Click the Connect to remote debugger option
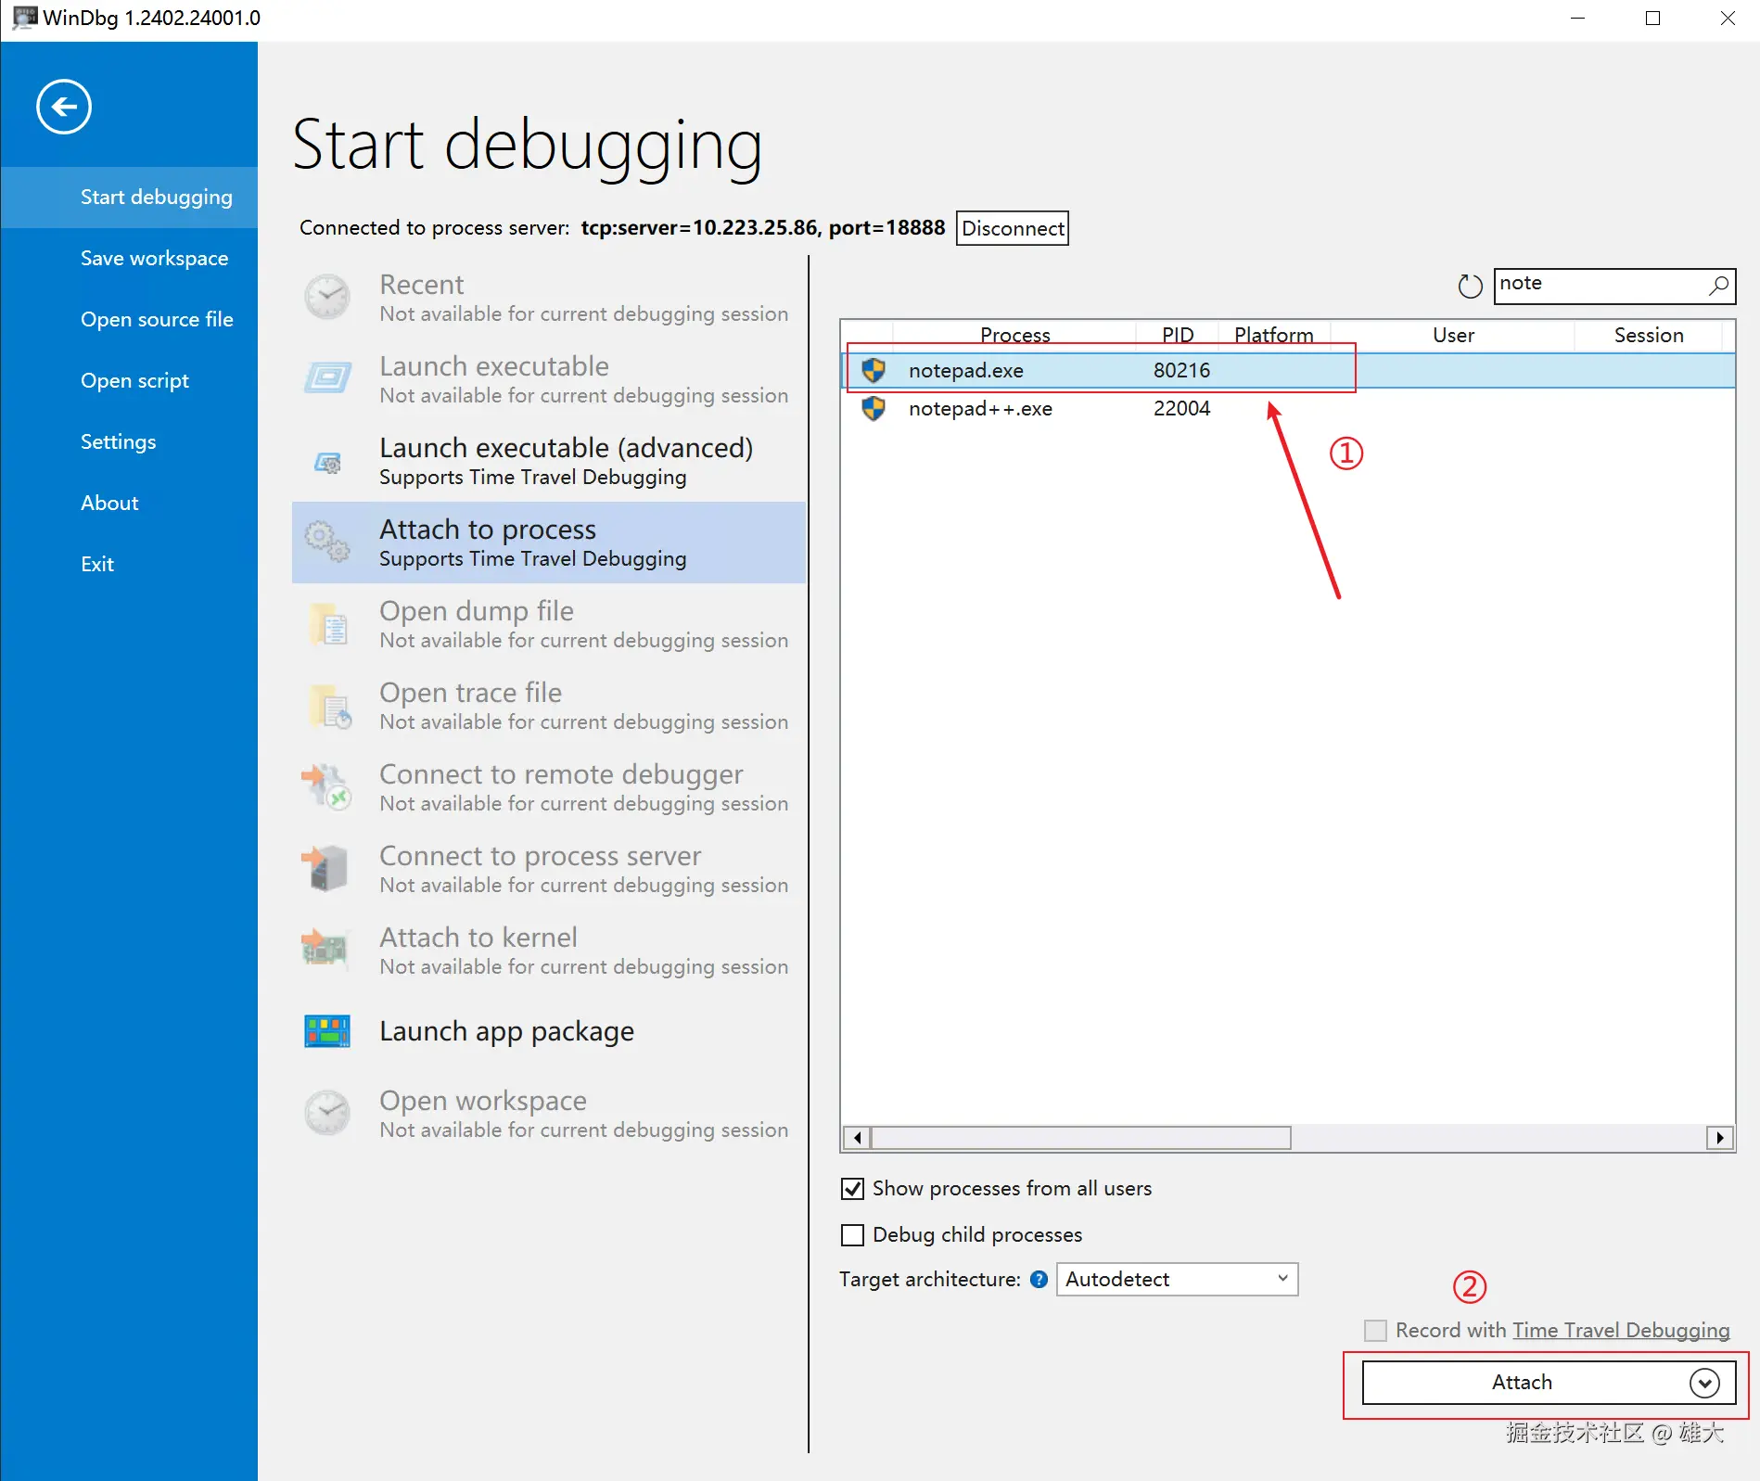The width and height of the screenshot is (1760, 1481). coord(549,787)
